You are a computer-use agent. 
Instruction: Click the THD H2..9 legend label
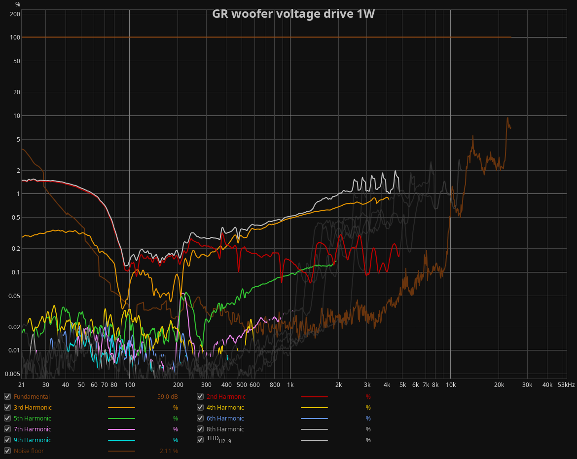(x=219, y=439)
